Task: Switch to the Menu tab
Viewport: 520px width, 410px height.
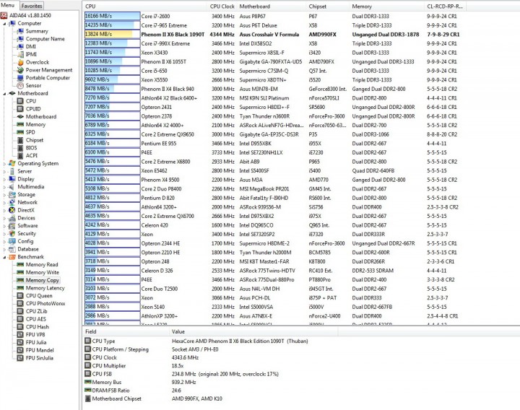Action: point(8,5)
